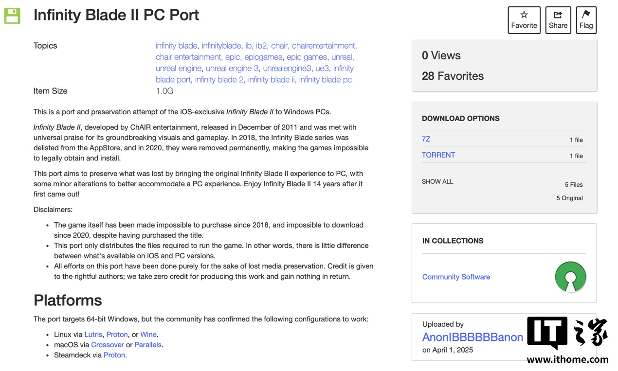Download the 7Z file
Viewport: 618px width, 371px height.
pos(426,139)
